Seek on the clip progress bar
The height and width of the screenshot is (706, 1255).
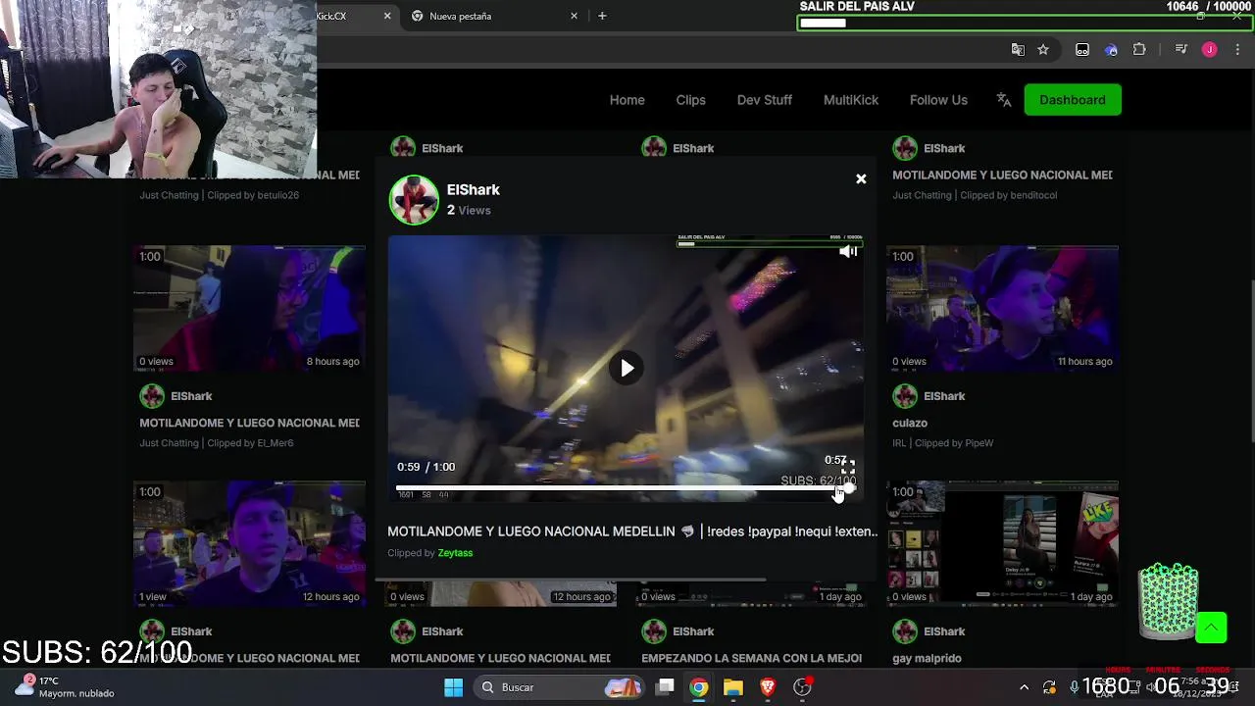click(626, 488)
